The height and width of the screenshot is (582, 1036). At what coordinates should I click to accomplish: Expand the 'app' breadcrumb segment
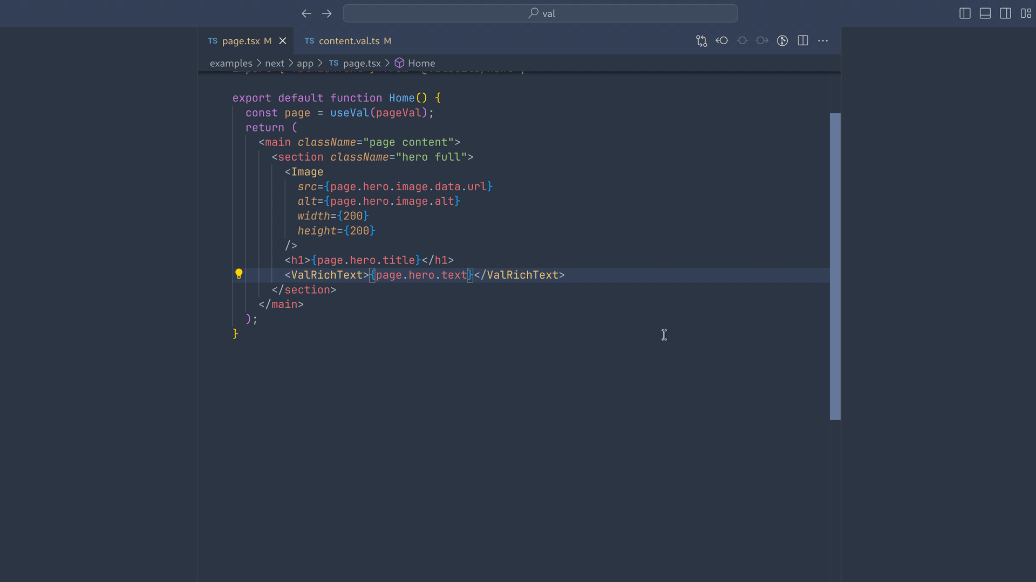point(305,64)
